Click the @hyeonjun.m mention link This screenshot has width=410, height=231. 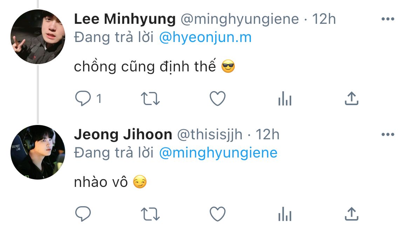pyautogui.click(x=205, y=37)
